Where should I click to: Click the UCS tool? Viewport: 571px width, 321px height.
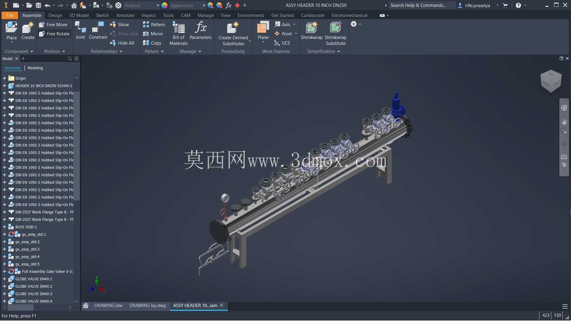(282, 43)
